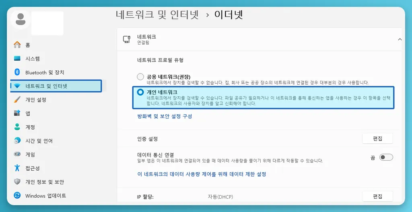Click the Gaming controller icon
The height and width of the screenshot is (212, 412).
point(17,154)
